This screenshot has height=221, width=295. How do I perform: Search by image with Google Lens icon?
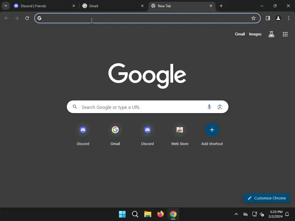point(220,107)
